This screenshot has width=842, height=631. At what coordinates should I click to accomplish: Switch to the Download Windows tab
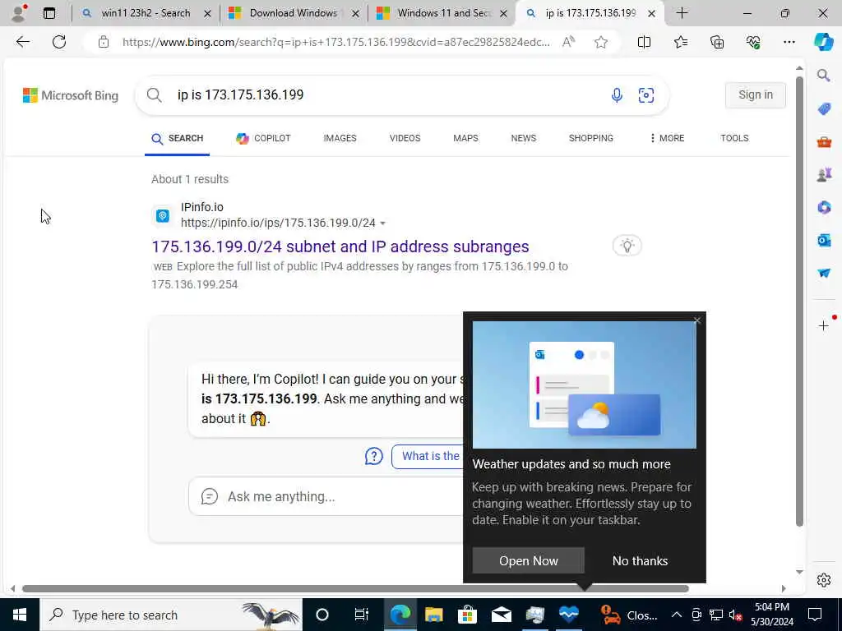294,13
